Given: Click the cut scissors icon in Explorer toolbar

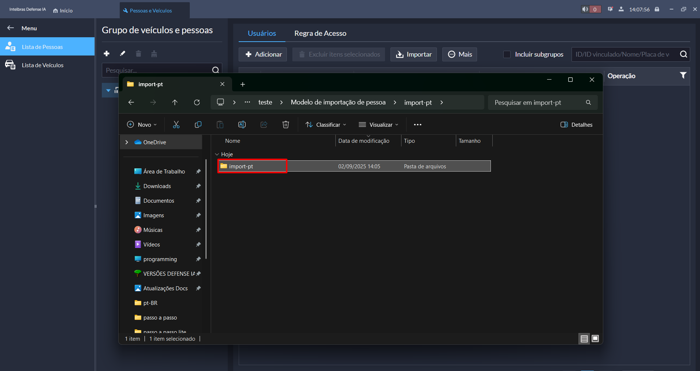Looking at the screenshot, I should (x=176, y=125).
